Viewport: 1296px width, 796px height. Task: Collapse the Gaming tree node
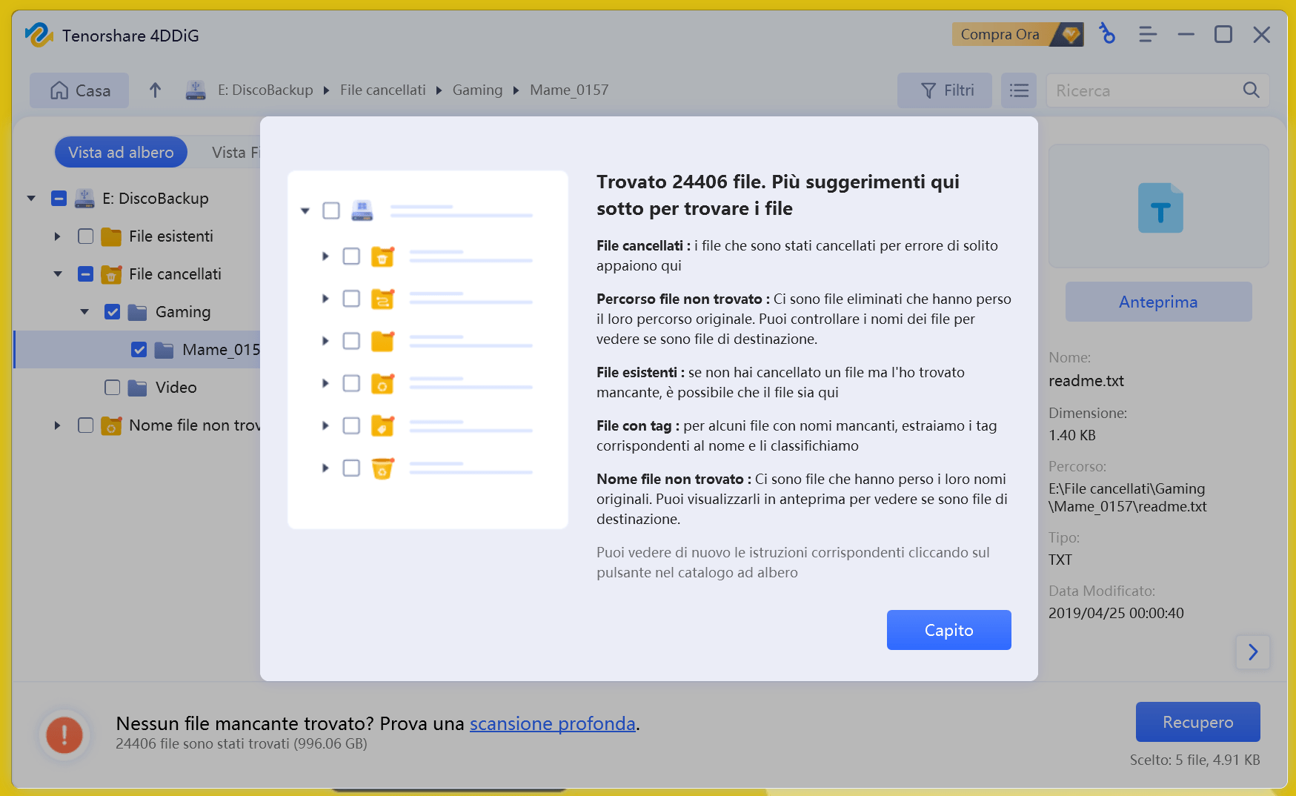point(84,312)
